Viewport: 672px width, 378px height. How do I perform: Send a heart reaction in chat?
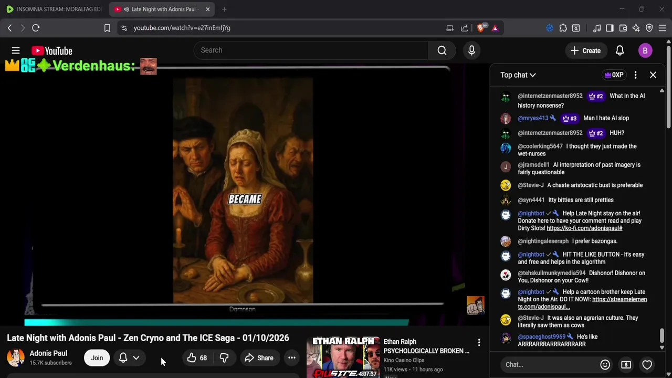tap(647, 364)
